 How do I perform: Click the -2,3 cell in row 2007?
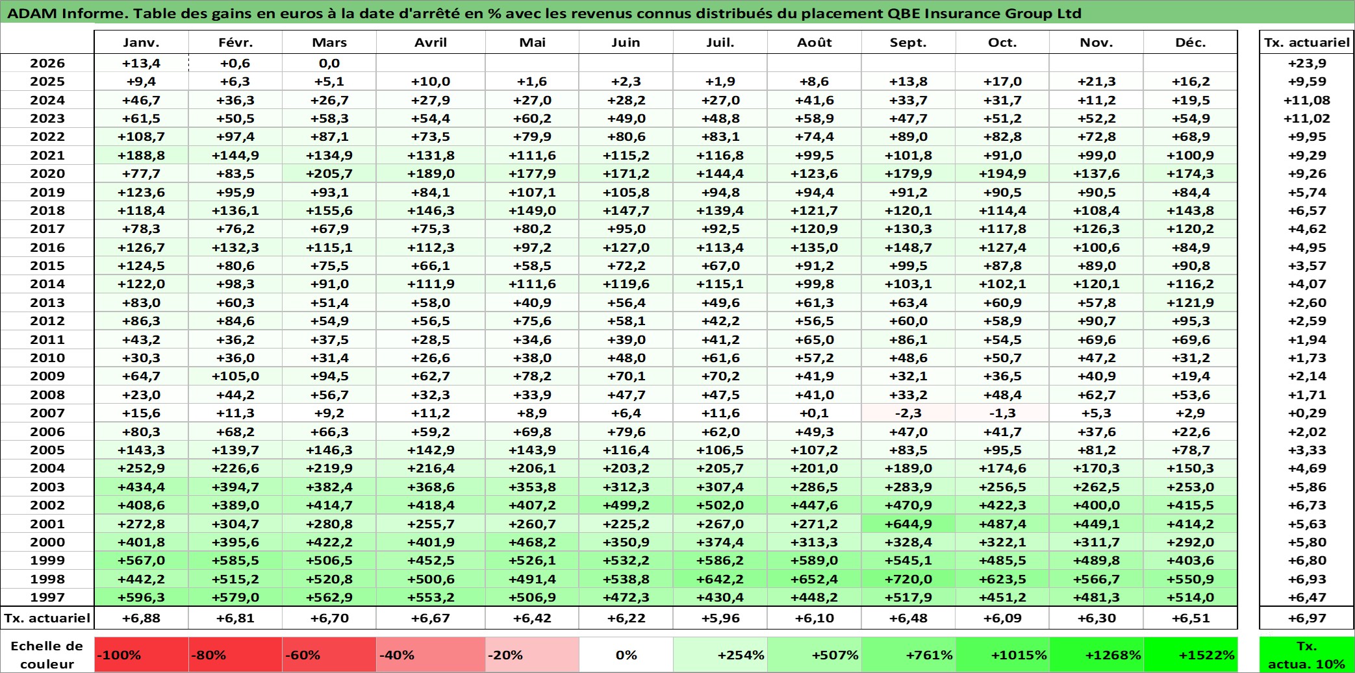(909, 413)
